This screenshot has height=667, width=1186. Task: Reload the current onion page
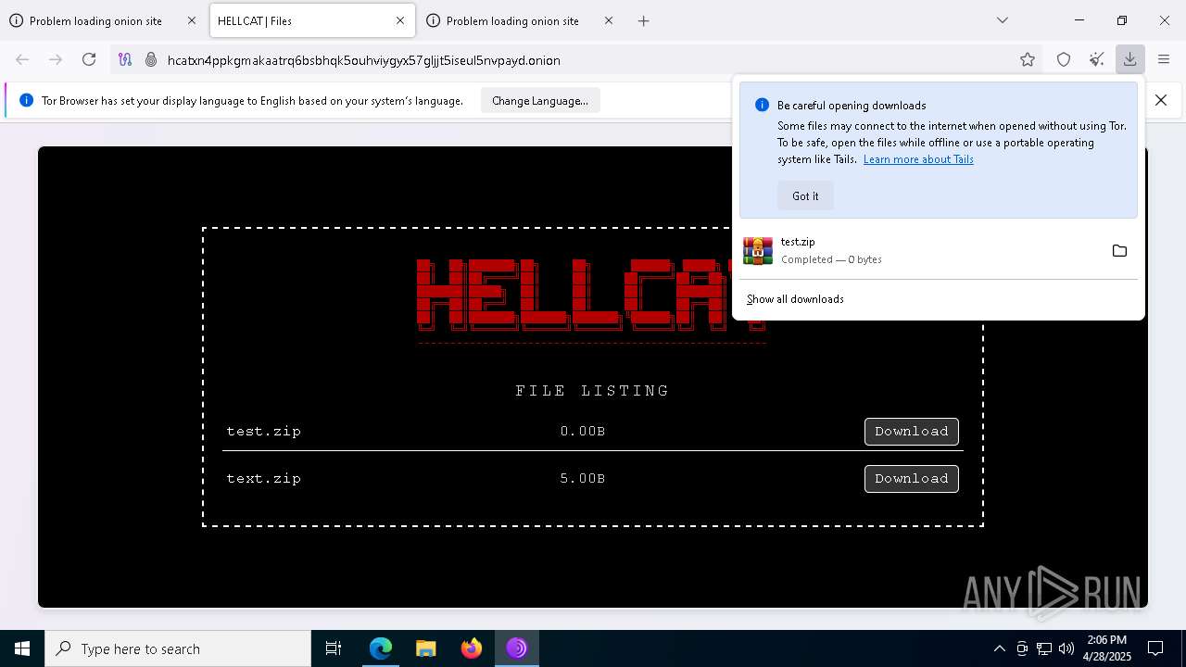click(x=89, y=59)
